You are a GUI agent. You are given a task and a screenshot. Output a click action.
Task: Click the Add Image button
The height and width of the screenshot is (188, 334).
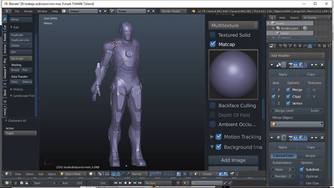click(233, 160)
